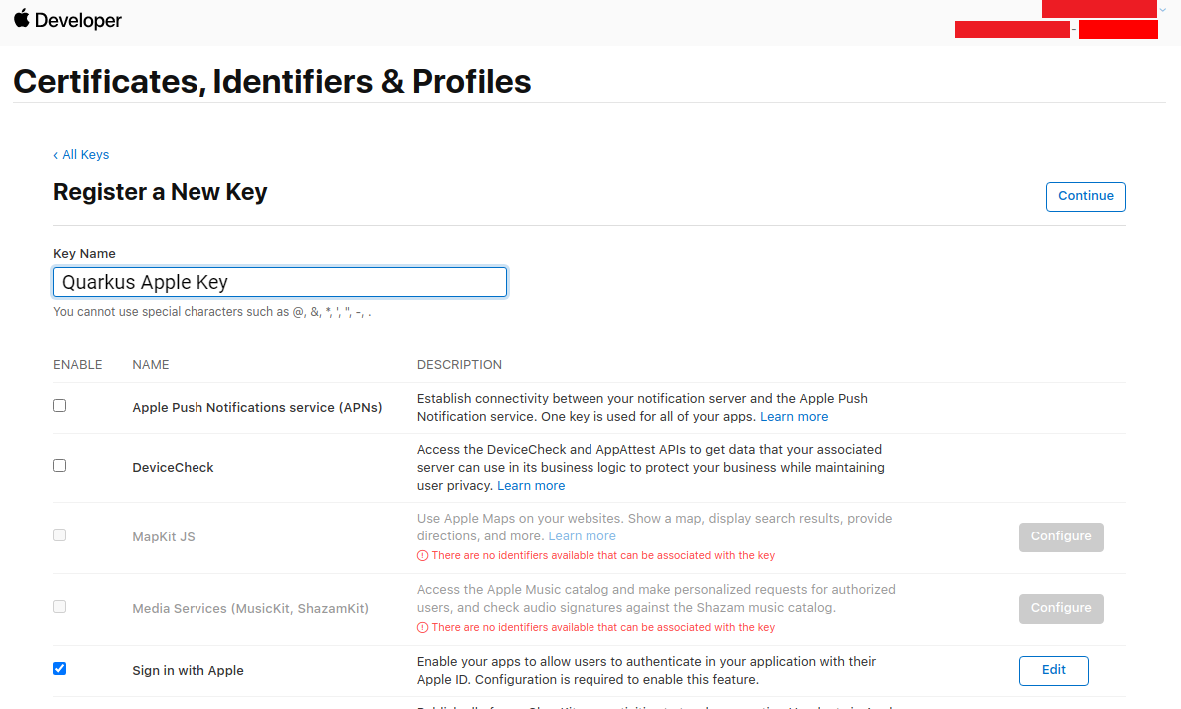Click the Certificates, Identifiers & Profiles heading

pos(272,82)
